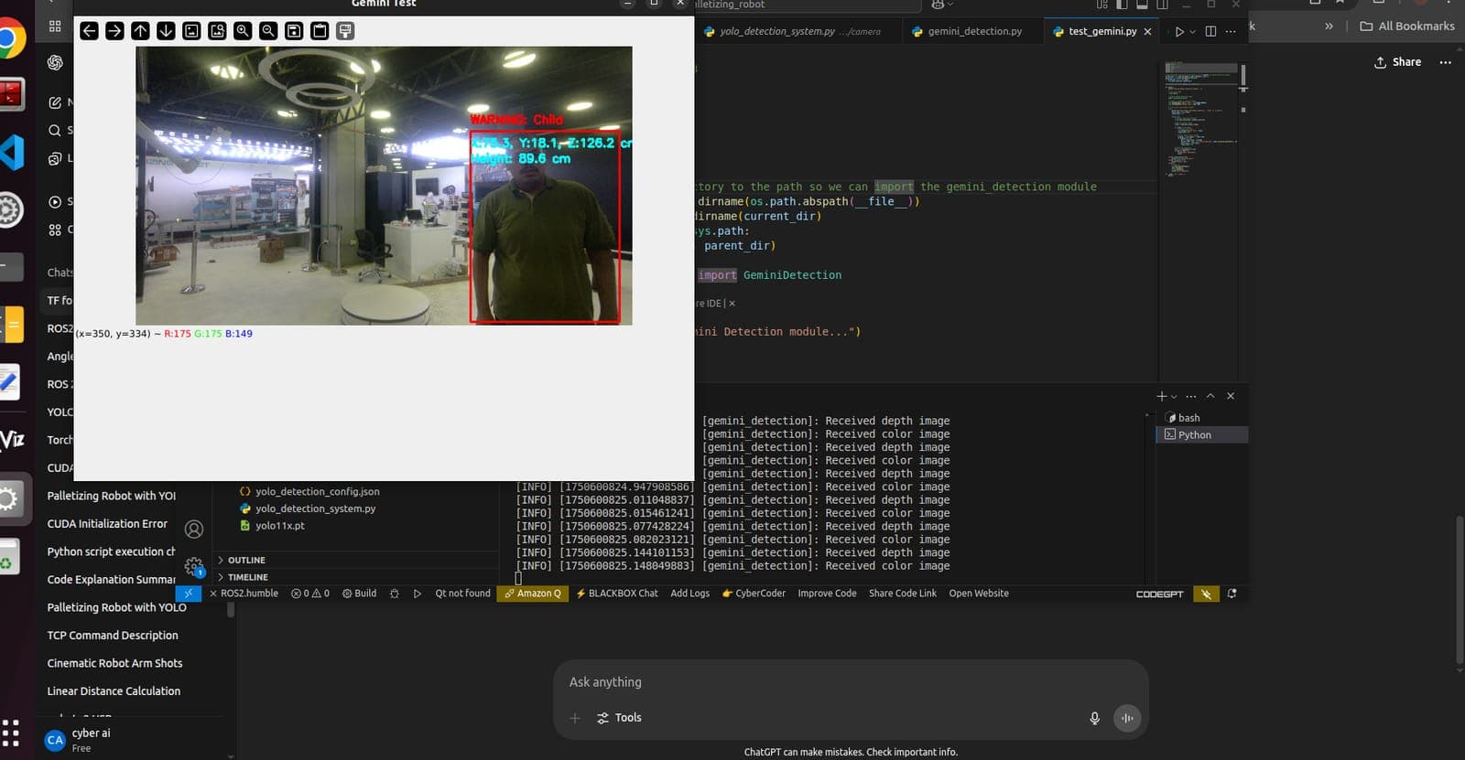Close the test_gemini.py tab
This screenshot has height=760, width=1465.
pos(1147,31)
